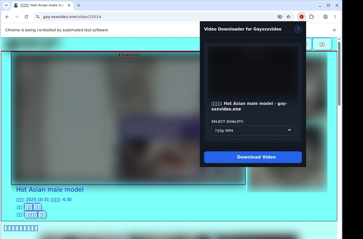Click the page vertical scrollbar thumb
Screen dimensions: 363x239
tap(339, 74)
